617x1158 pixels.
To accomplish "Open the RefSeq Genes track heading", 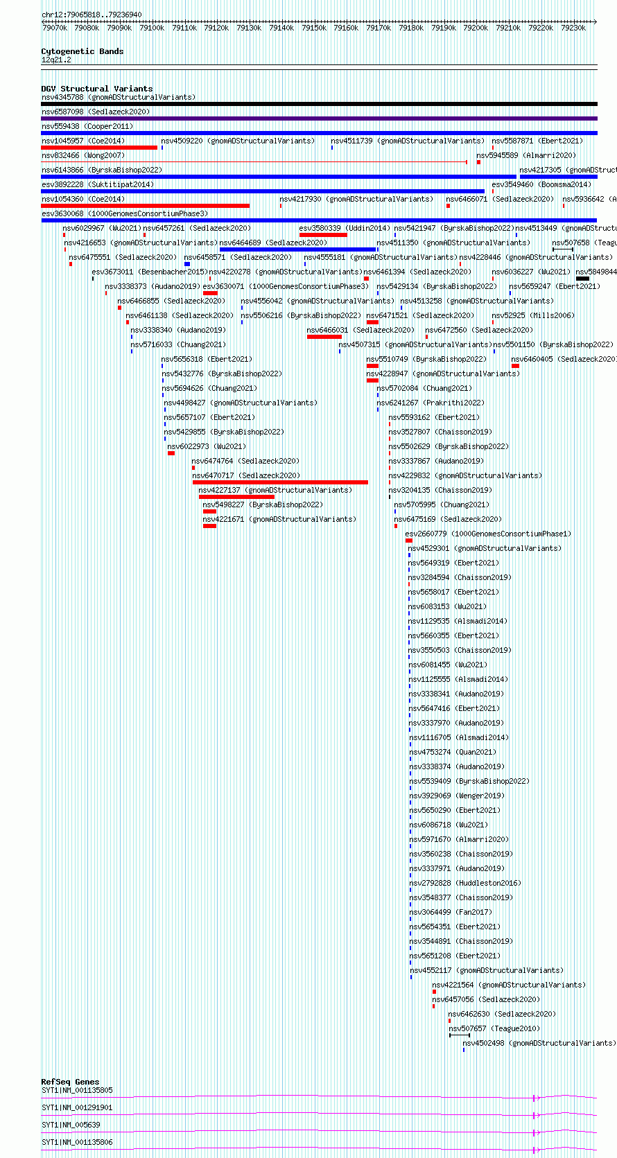I will pyautogui.click(x=70, y=1082).
